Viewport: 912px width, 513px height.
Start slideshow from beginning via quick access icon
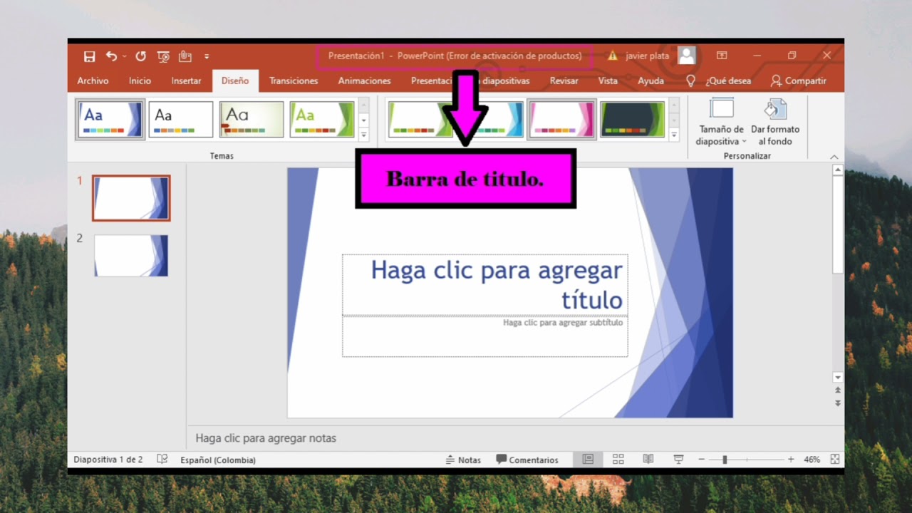[x=162, y=56]
